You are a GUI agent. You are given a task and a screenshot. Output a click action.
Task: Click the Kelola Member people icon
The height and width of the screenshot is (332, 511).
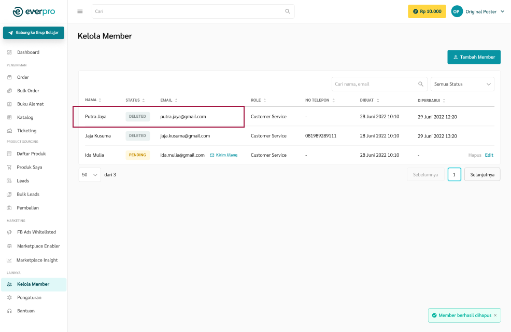[x=9, y=284]
